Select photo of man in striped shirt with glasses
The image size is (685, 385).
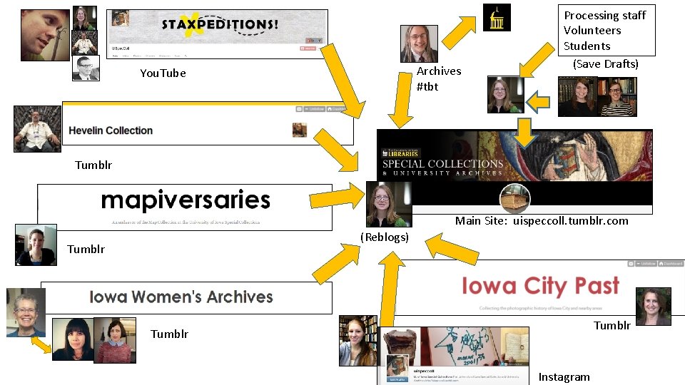coord(616,97)
